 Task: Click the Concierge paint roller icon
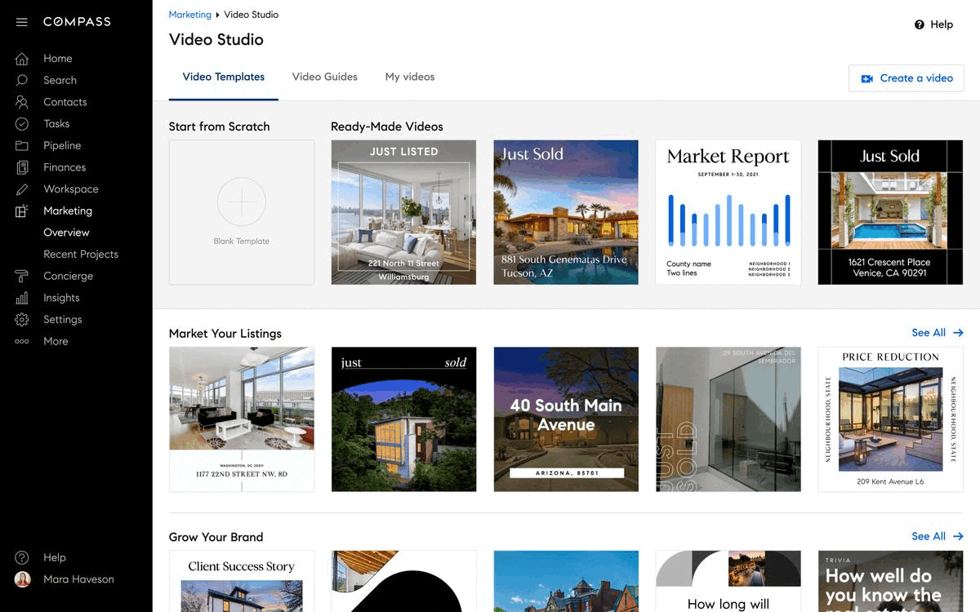point(22,276)
